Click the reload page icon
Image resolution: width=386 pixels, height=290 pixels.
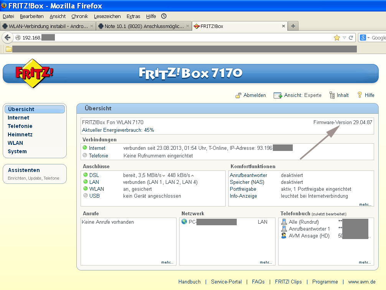[x=351, y=38]
